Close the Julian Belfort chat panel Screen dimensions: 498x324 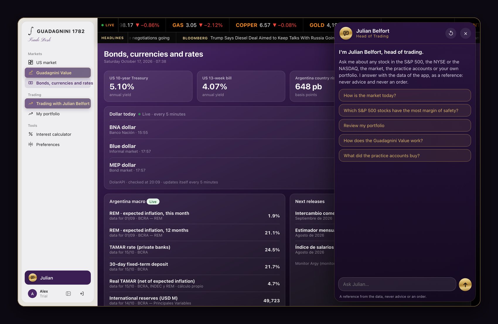[465, 33]
